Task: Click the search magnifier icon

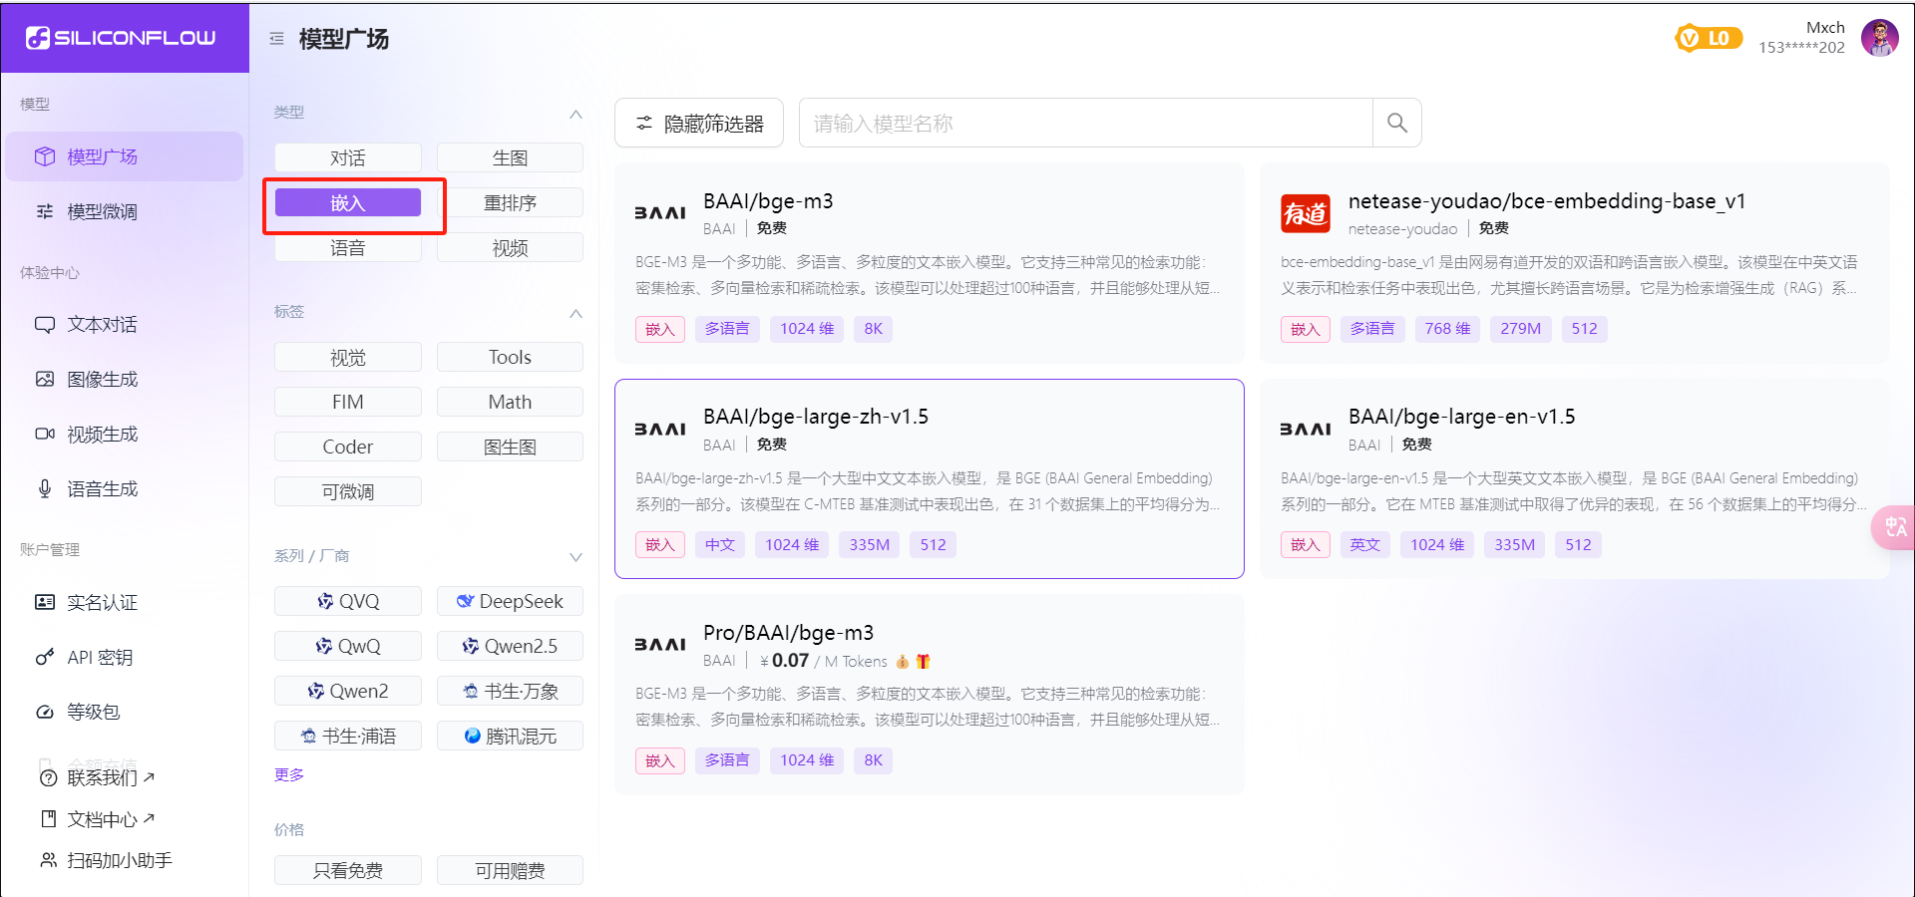Action: click(x=1396, y=123)
